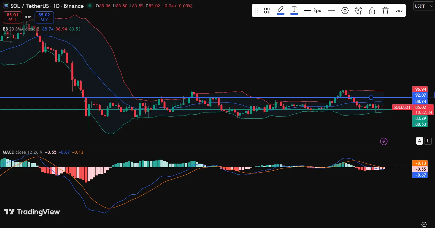The image size is (435, 228).
Task: Open the pencil line color picker
Action: tap(281, 10)
